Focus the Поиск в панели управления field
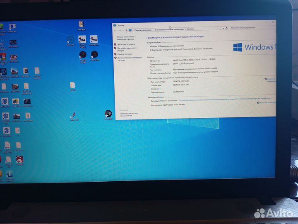298x224 pixels. coord(253,28)
